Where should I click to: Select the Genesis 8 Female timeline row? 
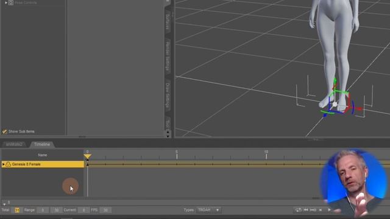(43, 164)
